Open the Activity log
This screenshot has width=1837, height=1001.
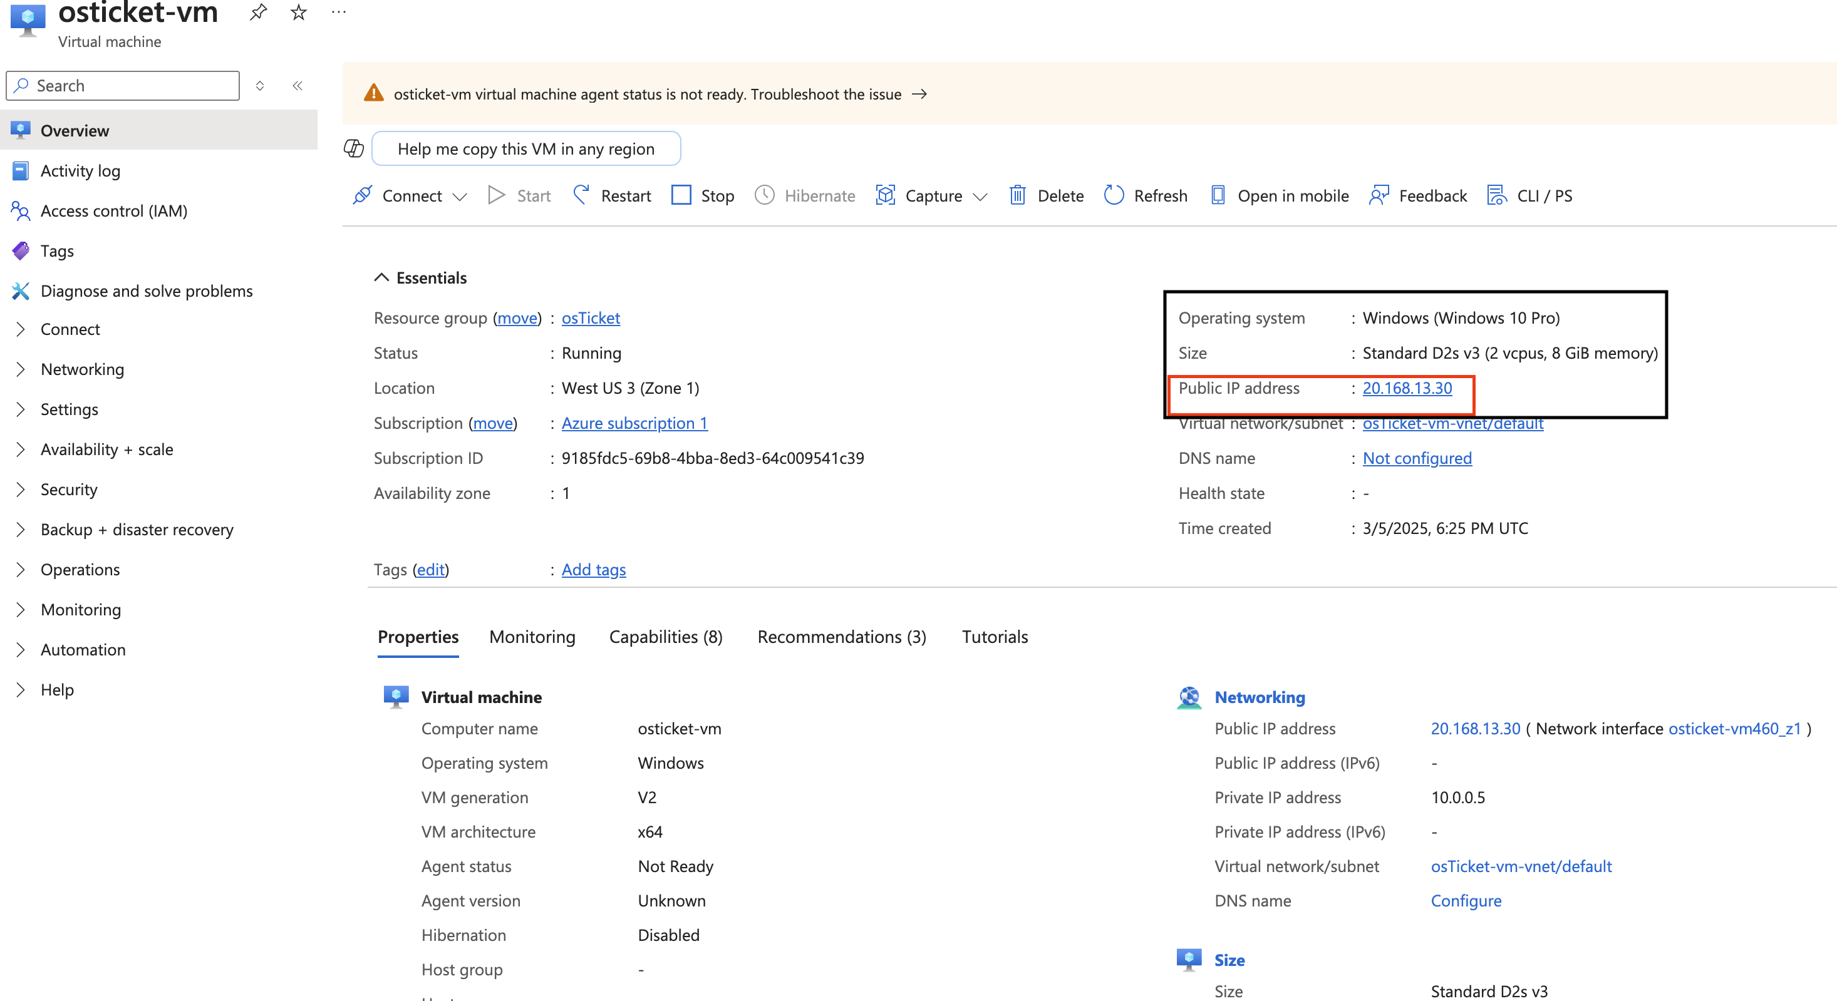[158, 170]
